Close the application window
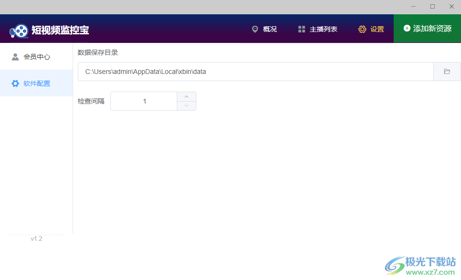 [451, 7]
